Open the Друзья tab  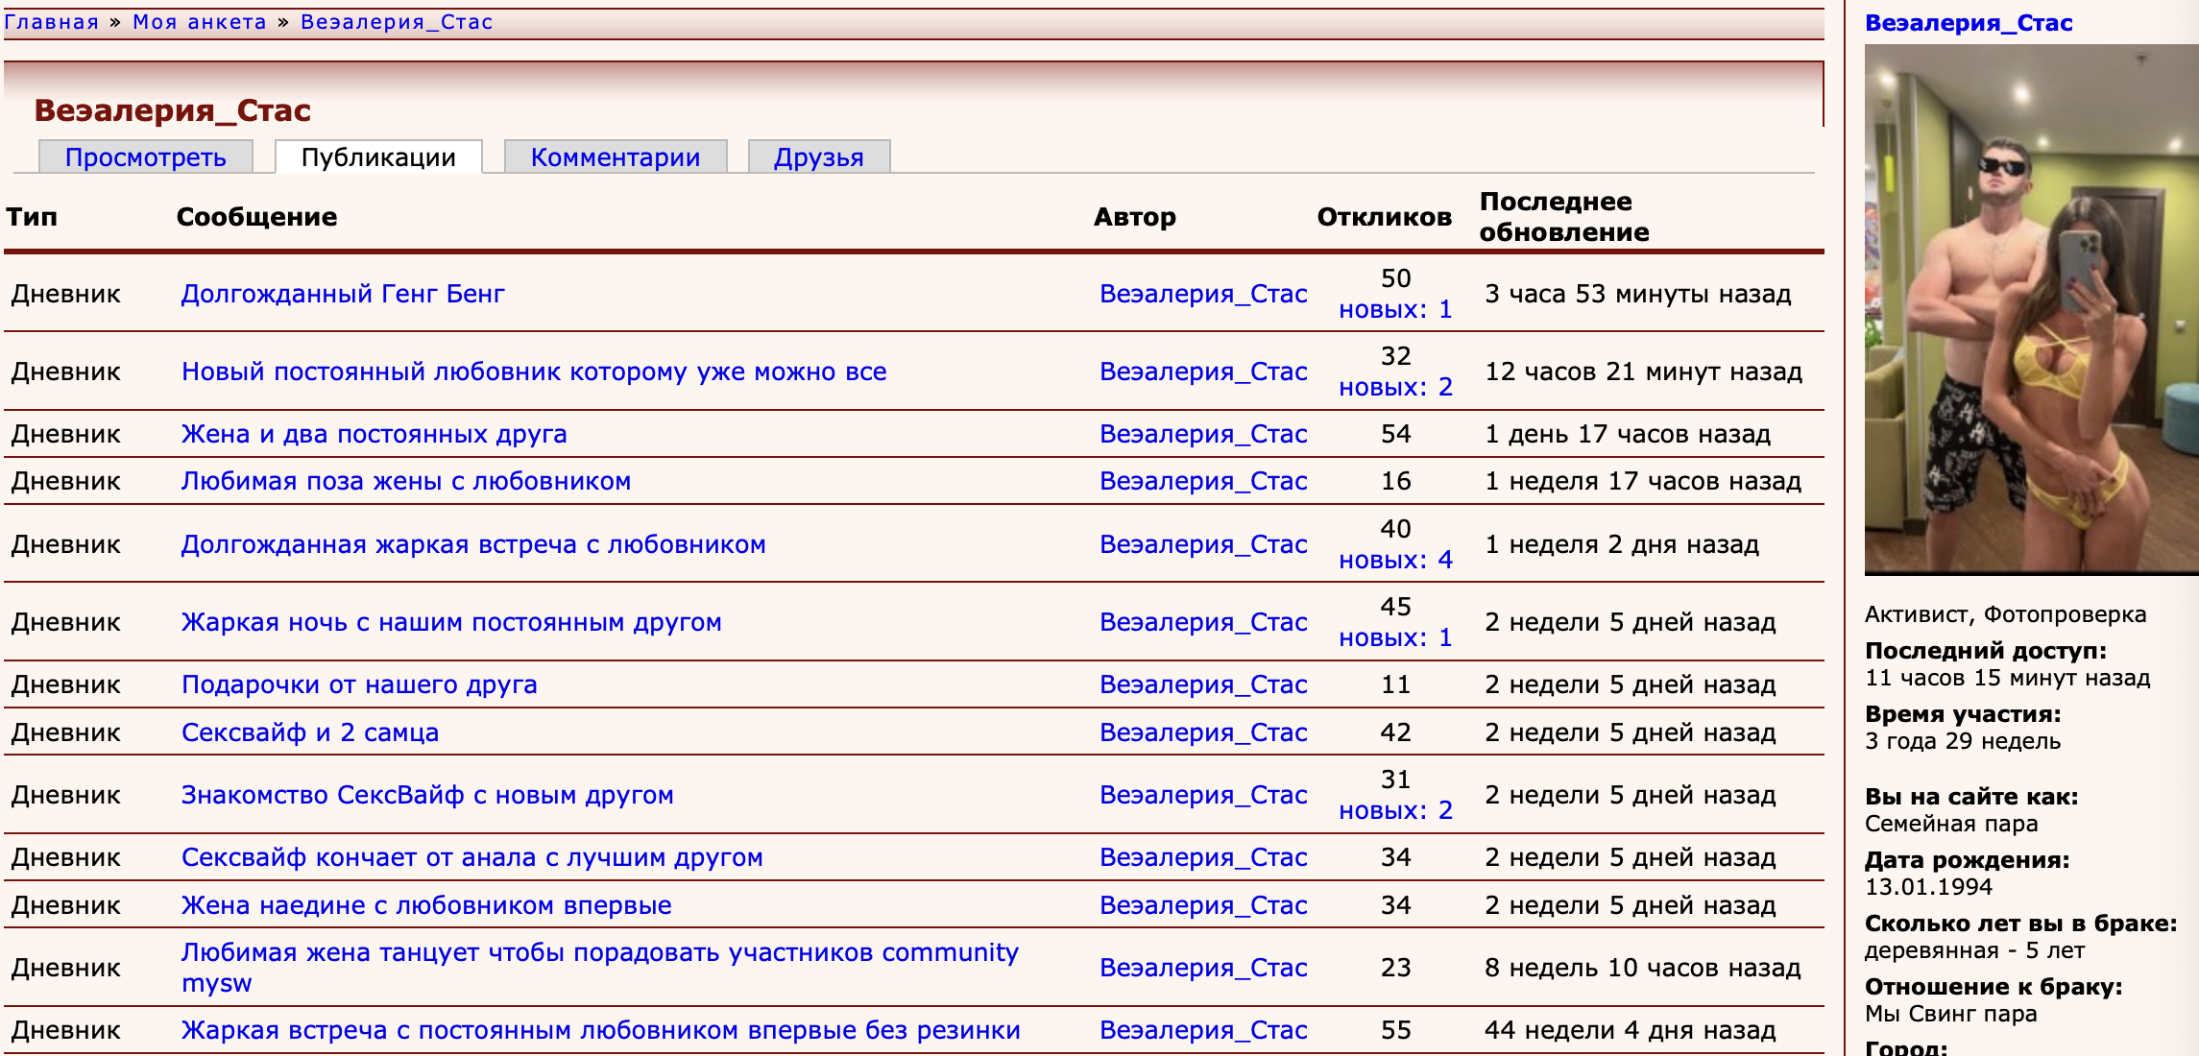coord(818,157)
